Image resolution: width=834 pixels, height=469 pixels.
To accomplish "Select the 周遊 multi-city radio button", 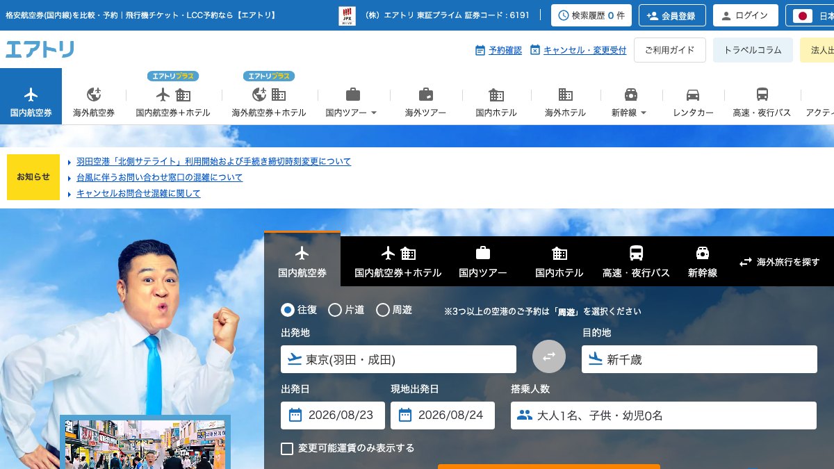I will (383, 310).
